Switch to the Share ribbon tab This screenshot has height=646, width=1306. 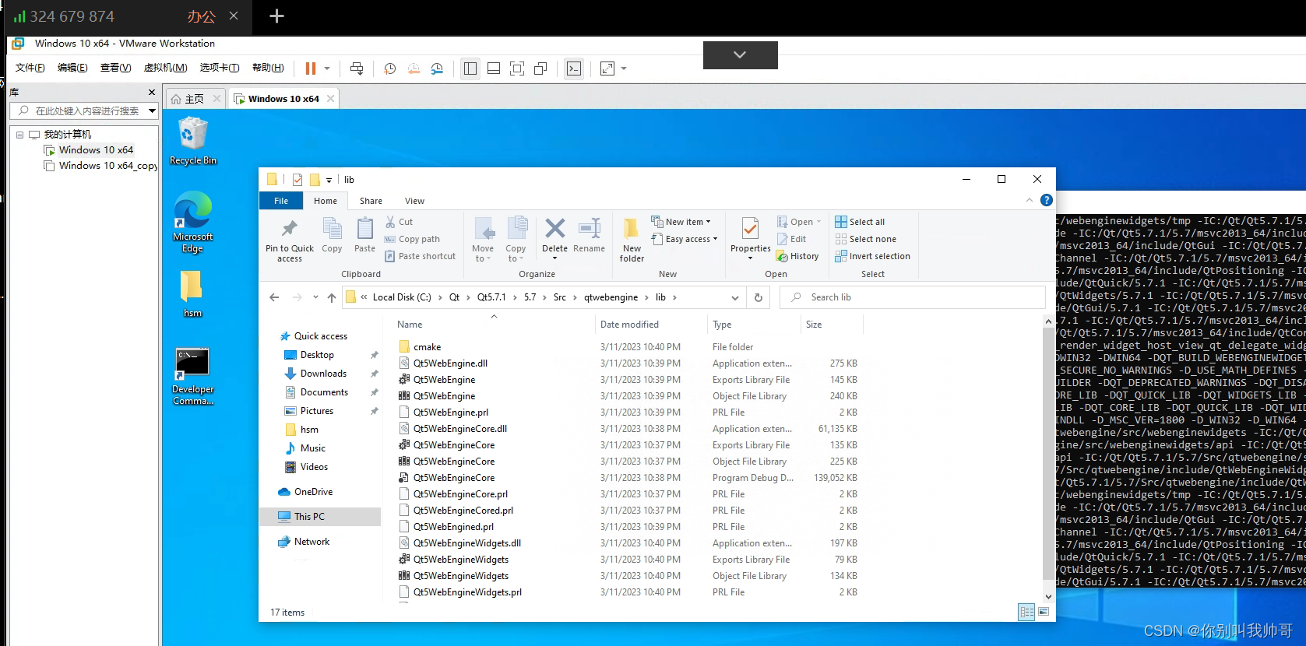[x=371, y=201]
